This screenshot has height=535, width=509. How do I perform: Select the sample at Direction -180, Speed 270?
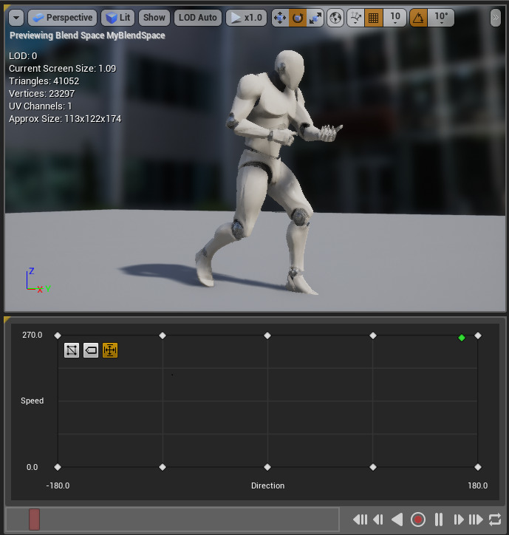click(x=58, y=335)
